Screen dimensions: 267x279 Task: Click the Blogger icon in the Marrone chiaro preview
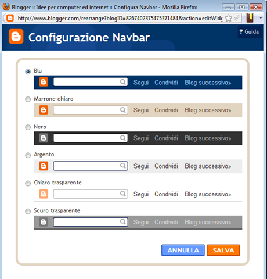pyautogui.click(x=44, y=110)
